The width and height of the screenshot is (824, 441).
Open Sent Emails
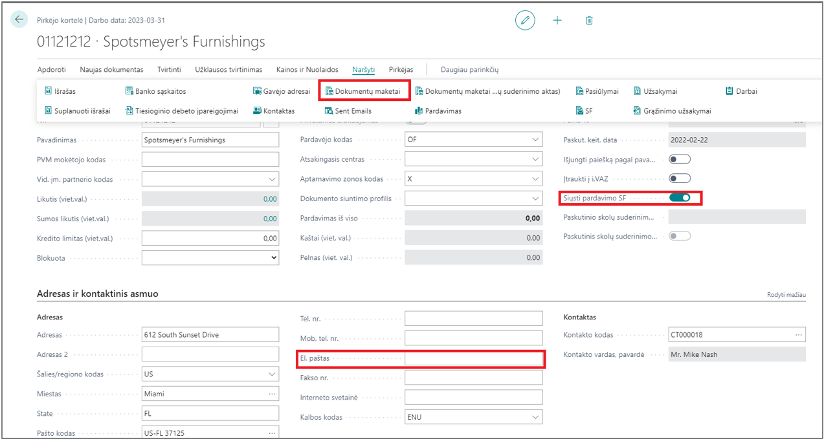coord(348,111)
